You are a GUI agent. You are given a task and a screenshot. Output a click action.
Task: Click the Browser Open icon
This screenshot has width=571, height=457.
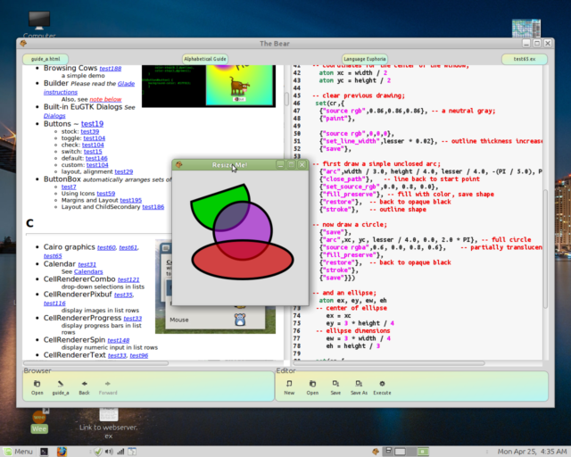pyautogui.click(x=37, y=385)
